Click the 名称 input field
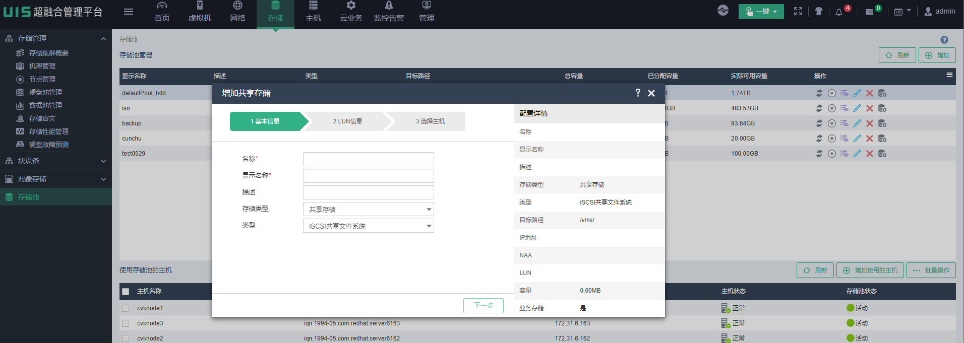Image resolution: width=964 pixels, height=343 pixels. [368, 159]
